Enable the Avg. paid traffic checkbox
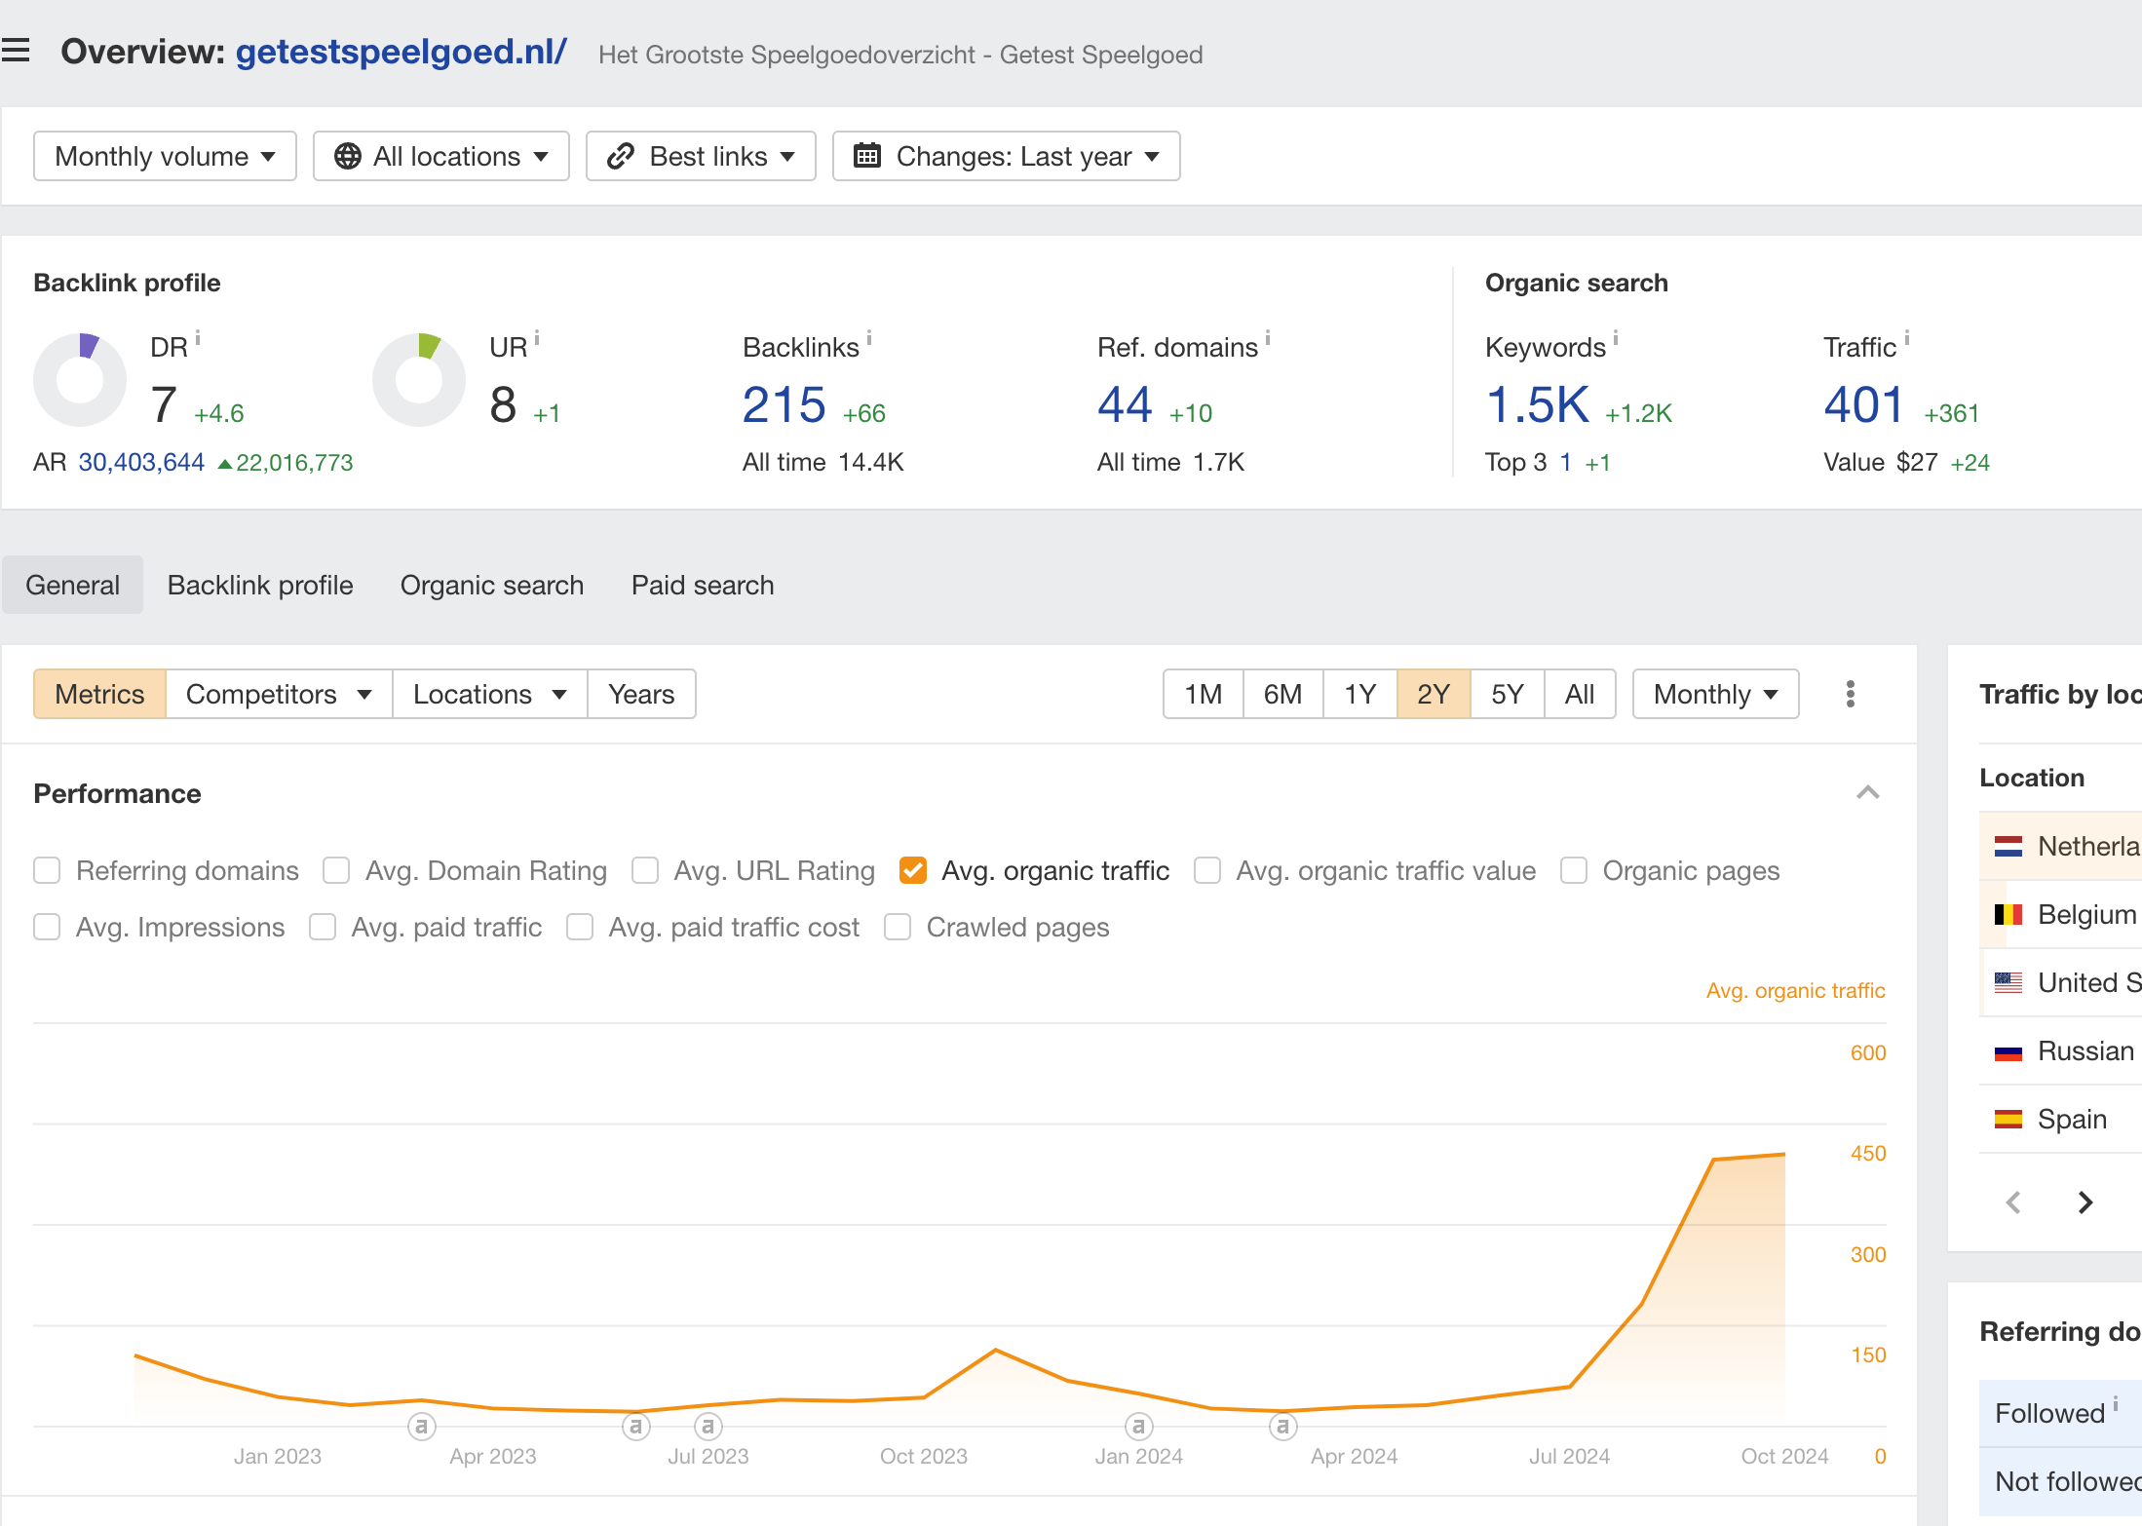The image size is (2142, 1526). [x=323, y=927]
